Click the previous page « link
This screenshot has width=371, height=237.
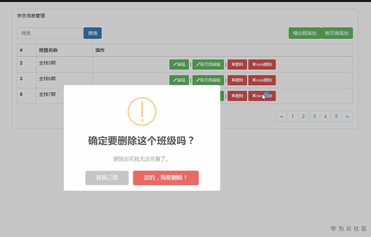(x=281, y=116)
